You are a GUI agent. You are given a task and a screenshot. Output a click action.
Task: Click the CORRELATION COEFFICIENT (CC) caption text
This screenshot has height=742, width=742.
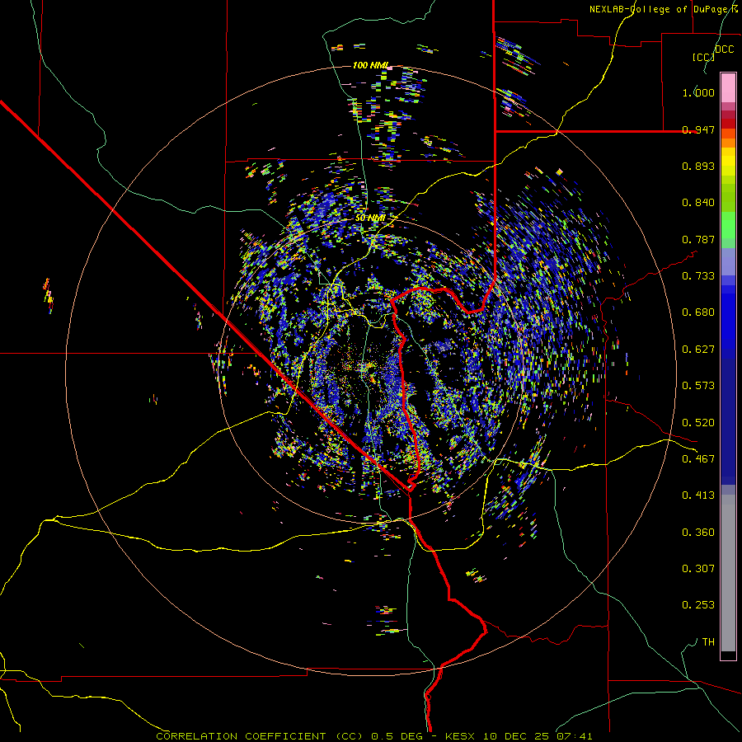click(x=261, y=736)
